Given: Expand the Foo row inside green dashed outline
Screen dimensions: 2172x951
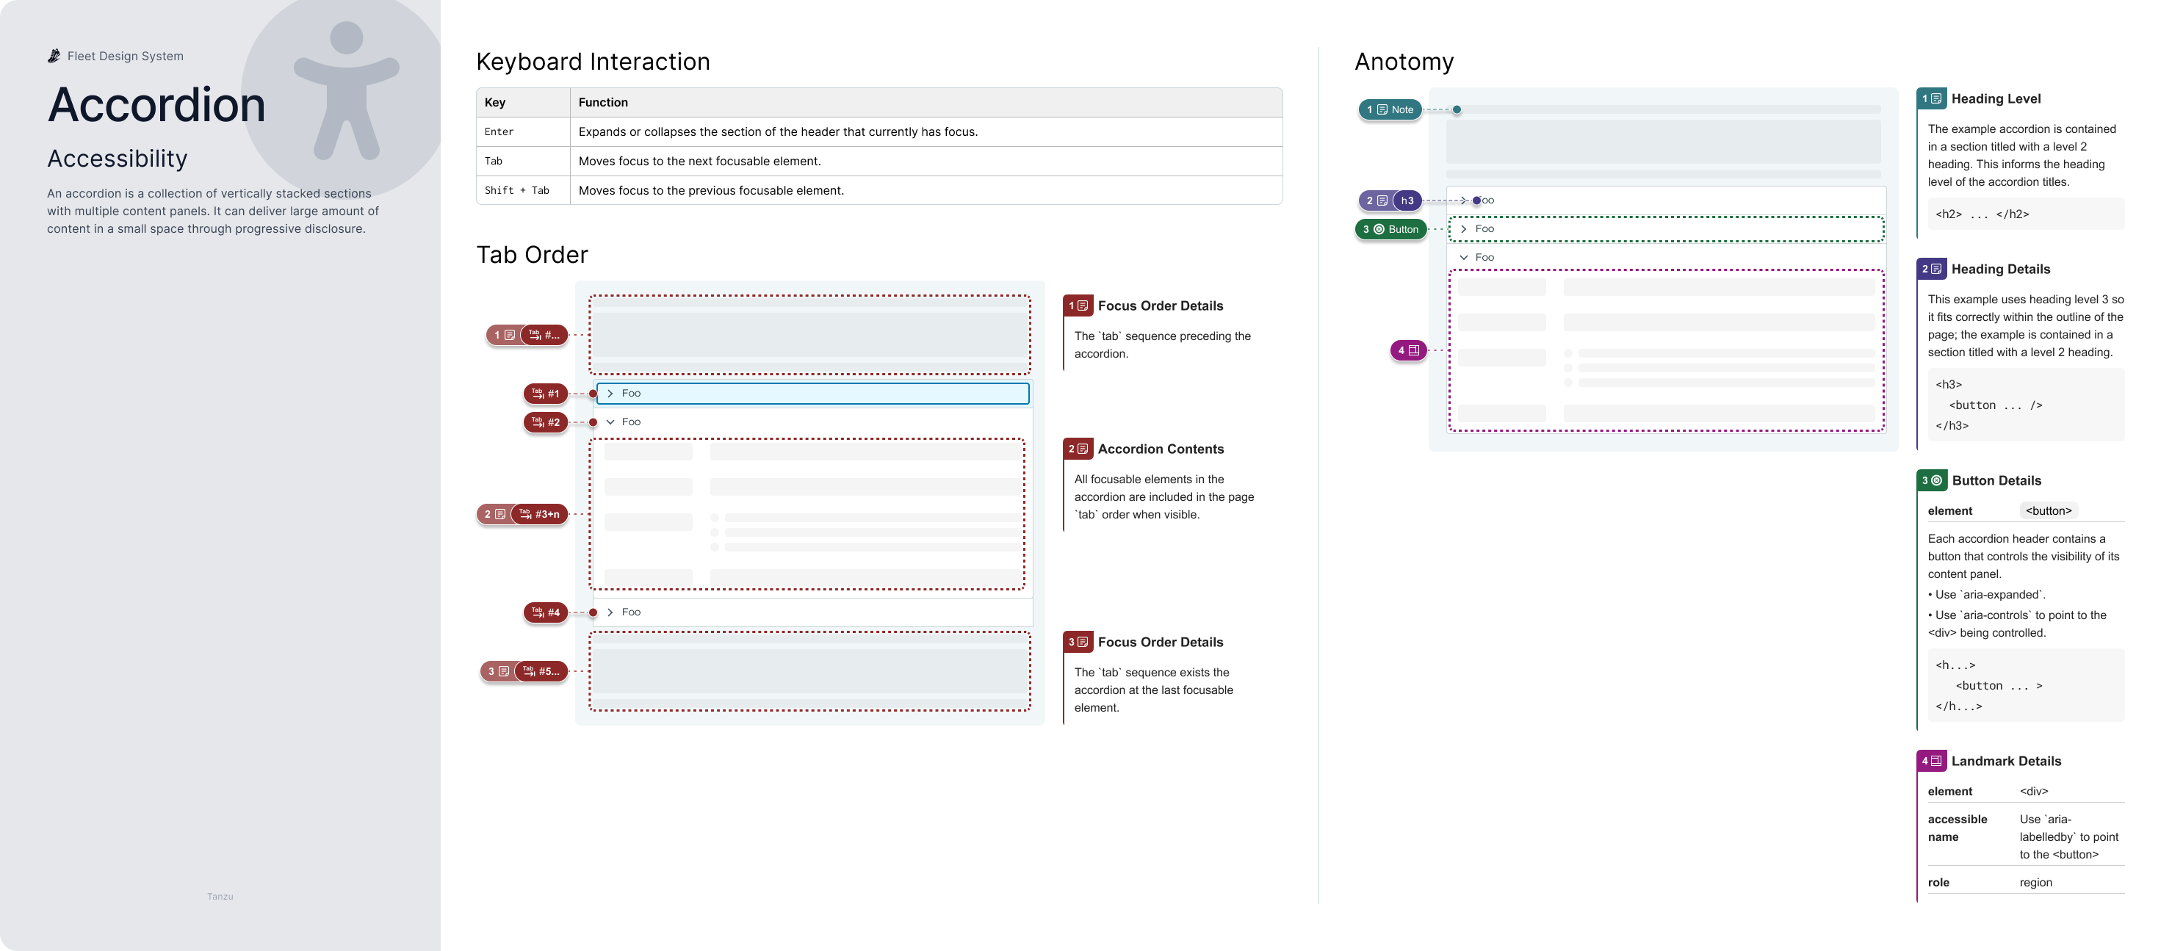Looking at the screenshot, I should click(1666, 229).
